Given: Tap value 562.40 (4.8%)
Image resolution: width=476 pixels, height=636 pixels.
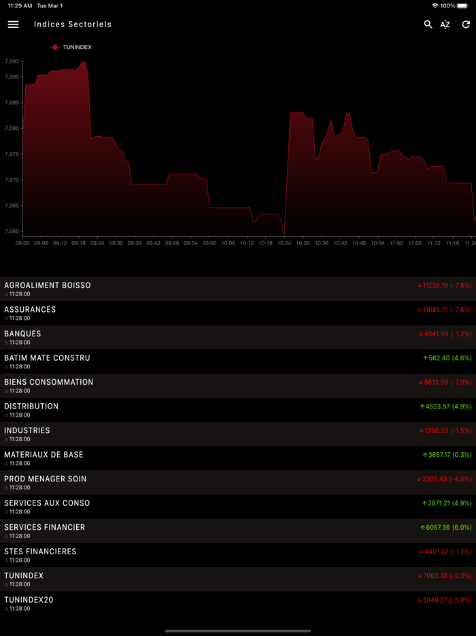Looking at the screenshot, I should [x=447, y=358].
